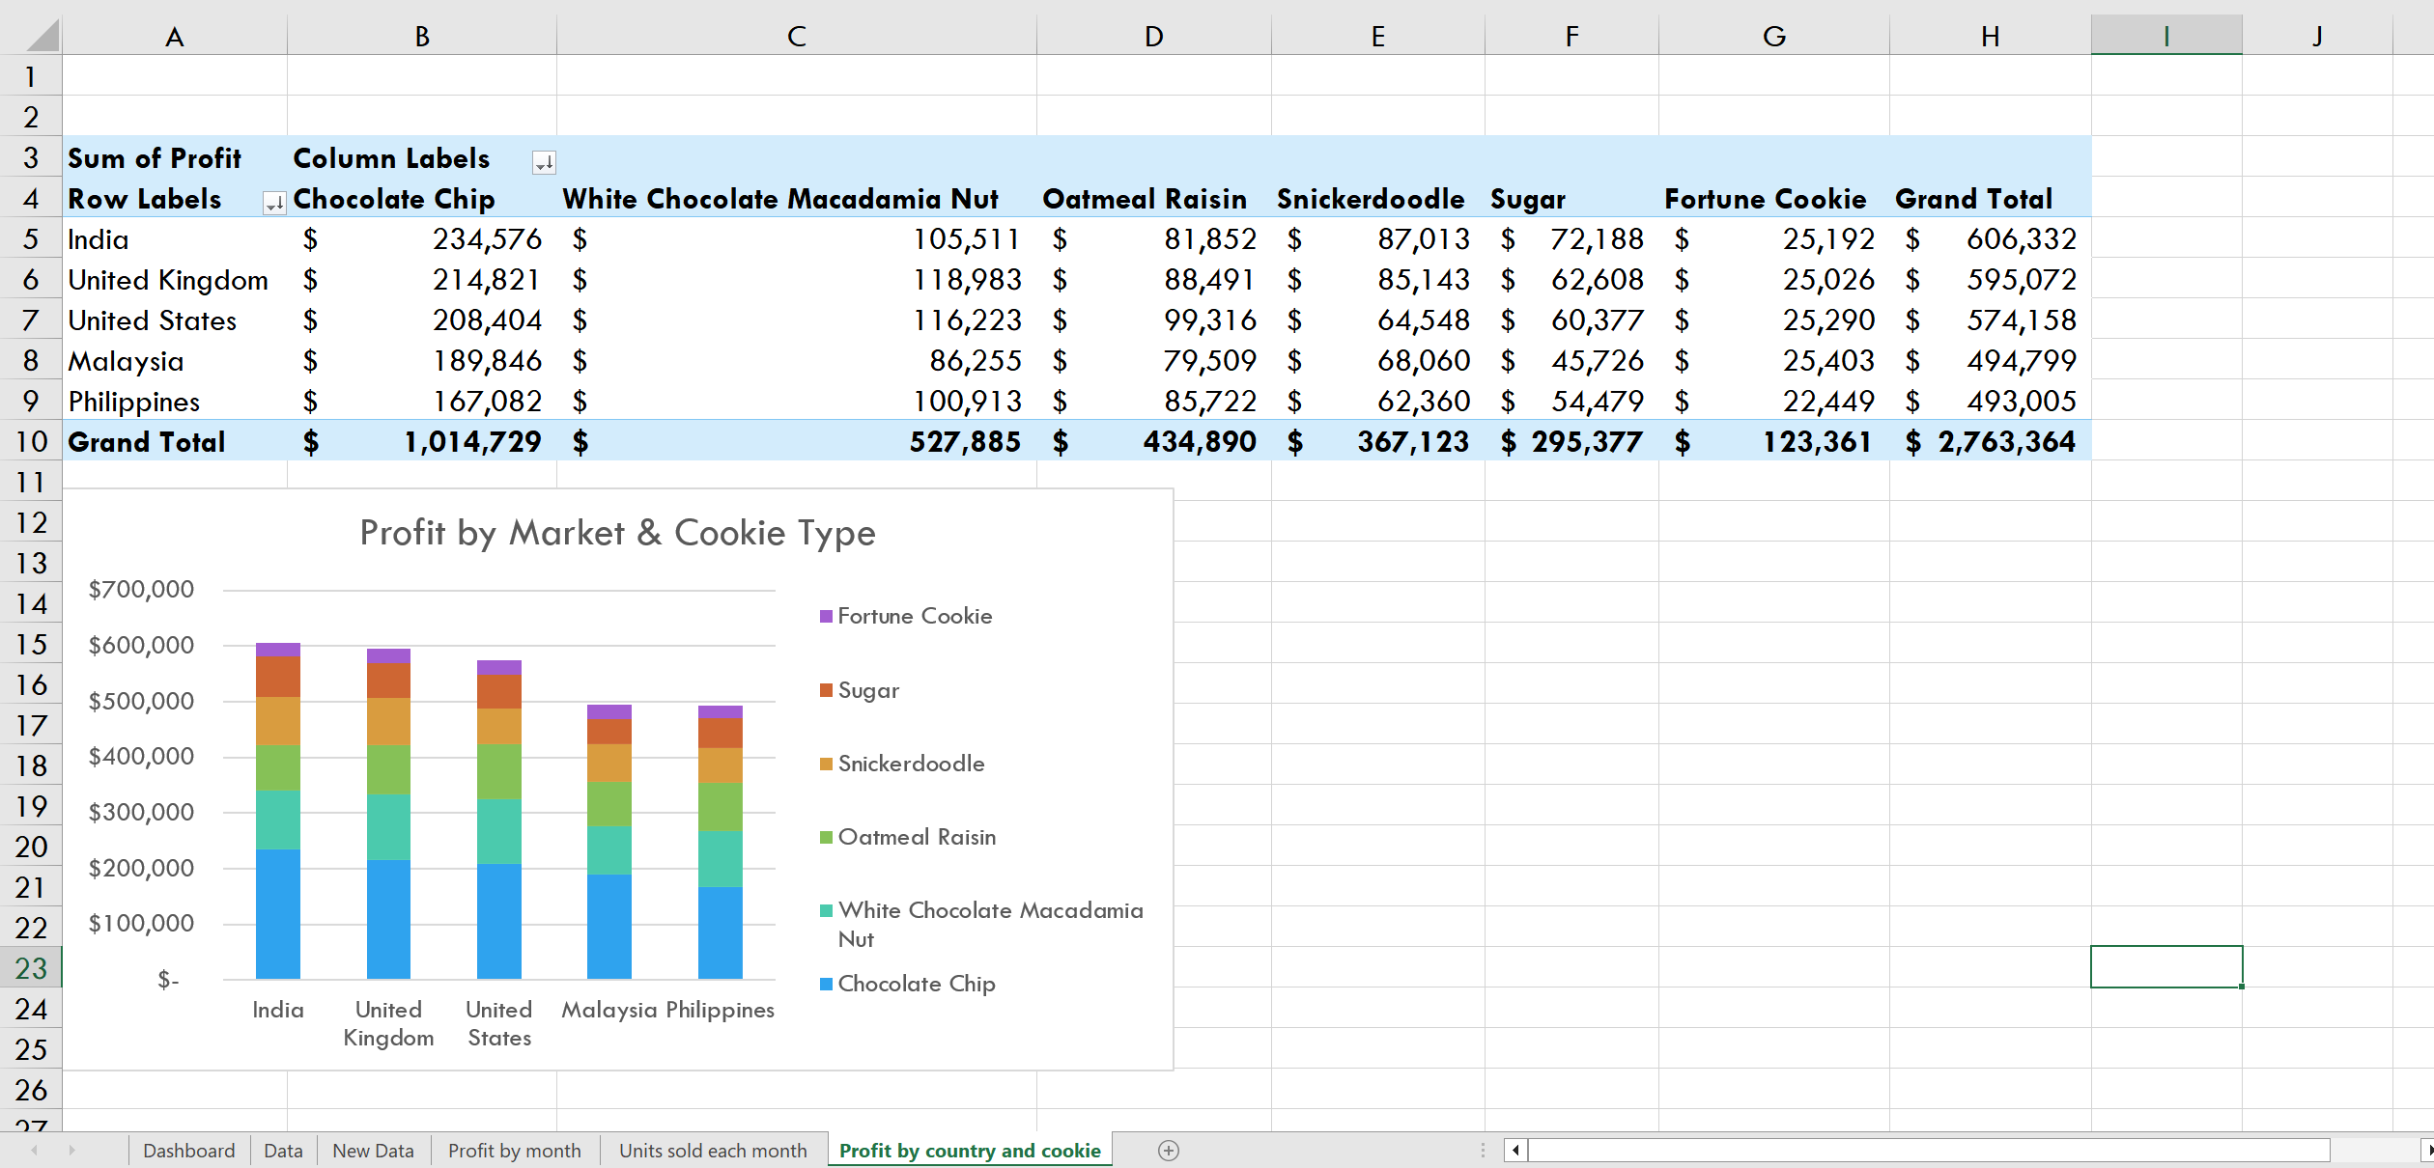Click the Sum of Profit cell
This screenshot has height=1168, width=2434.
click(x=175, y=157)
